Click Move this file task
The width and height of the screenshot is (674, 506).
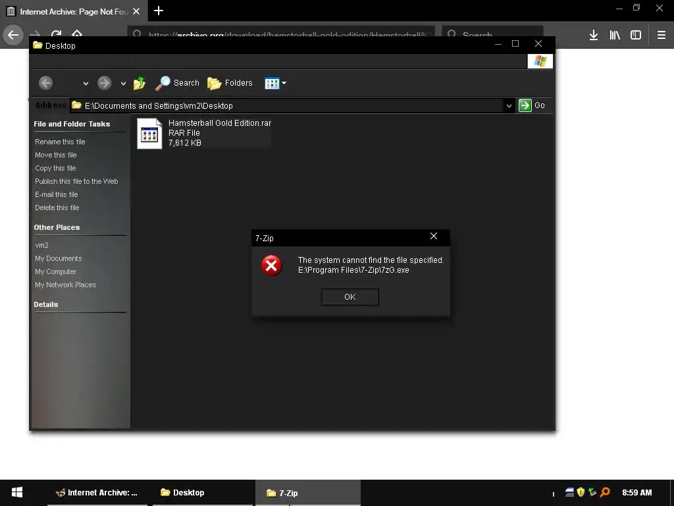tap(55, 155)
